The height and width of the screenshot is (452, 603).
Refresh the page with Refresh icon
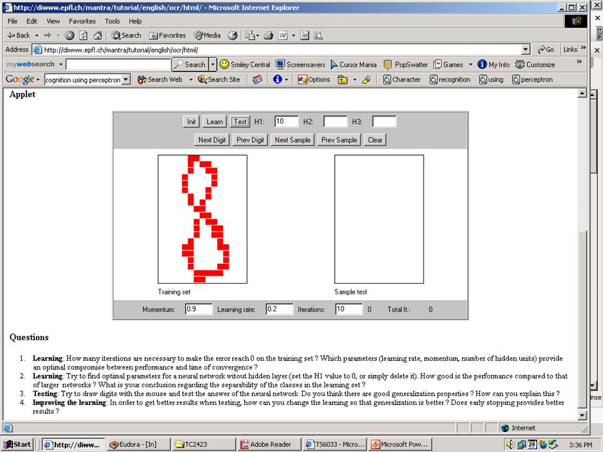coord(84,35)
